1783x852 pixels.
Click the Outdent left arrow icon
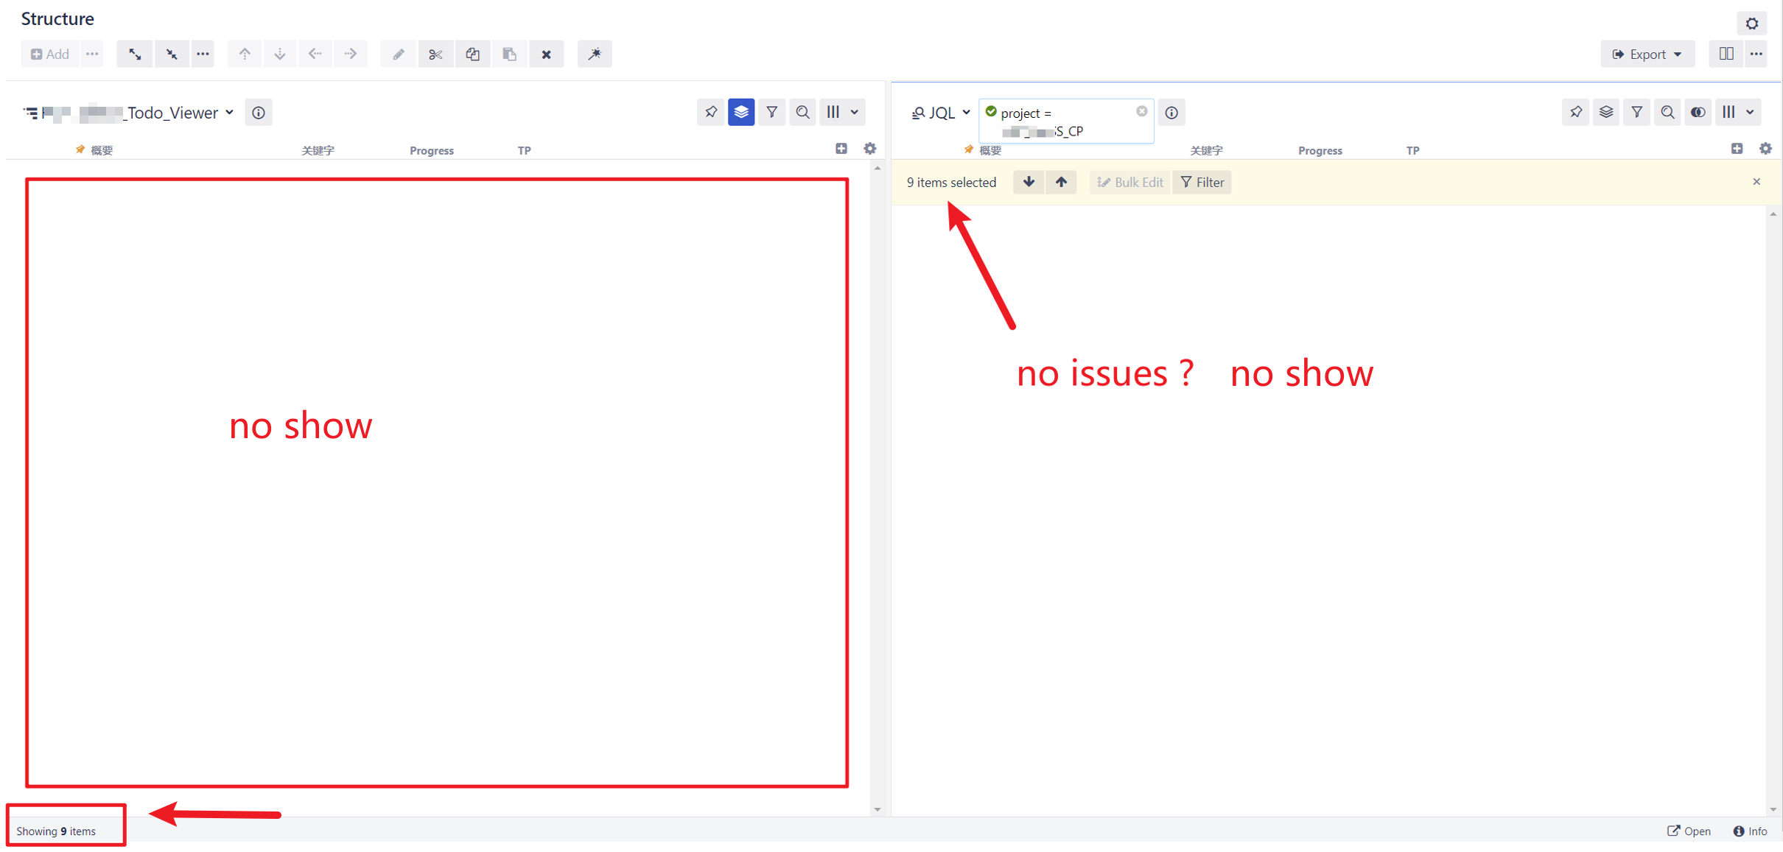point(315,54)
